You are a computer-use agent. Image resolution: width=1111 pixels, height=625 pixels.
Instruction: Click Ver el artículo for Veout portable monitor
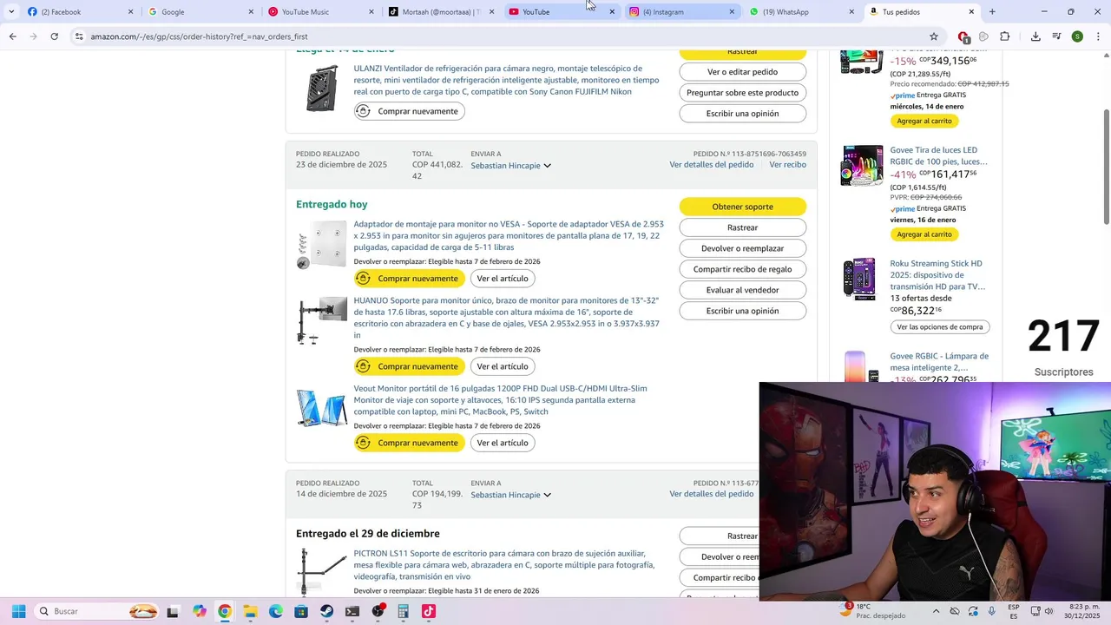point(503,443)
